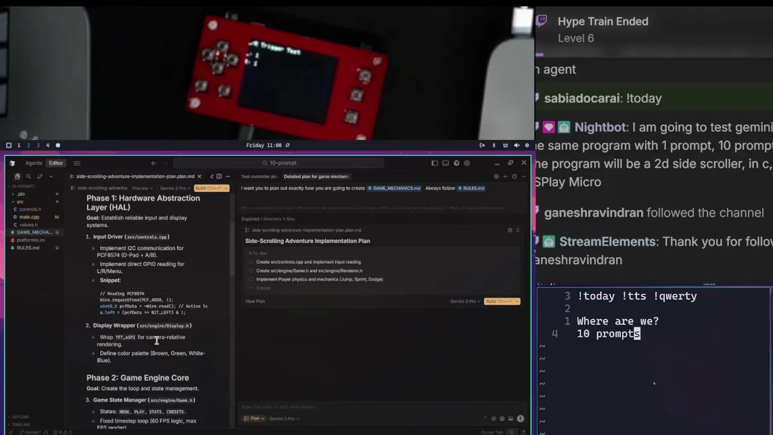Split the editor with the split icon

219,176
